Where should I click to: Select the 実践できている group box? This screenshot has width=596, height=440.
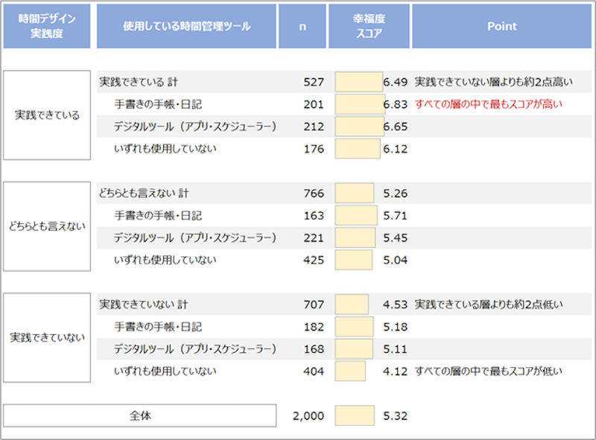click(47, 115)
